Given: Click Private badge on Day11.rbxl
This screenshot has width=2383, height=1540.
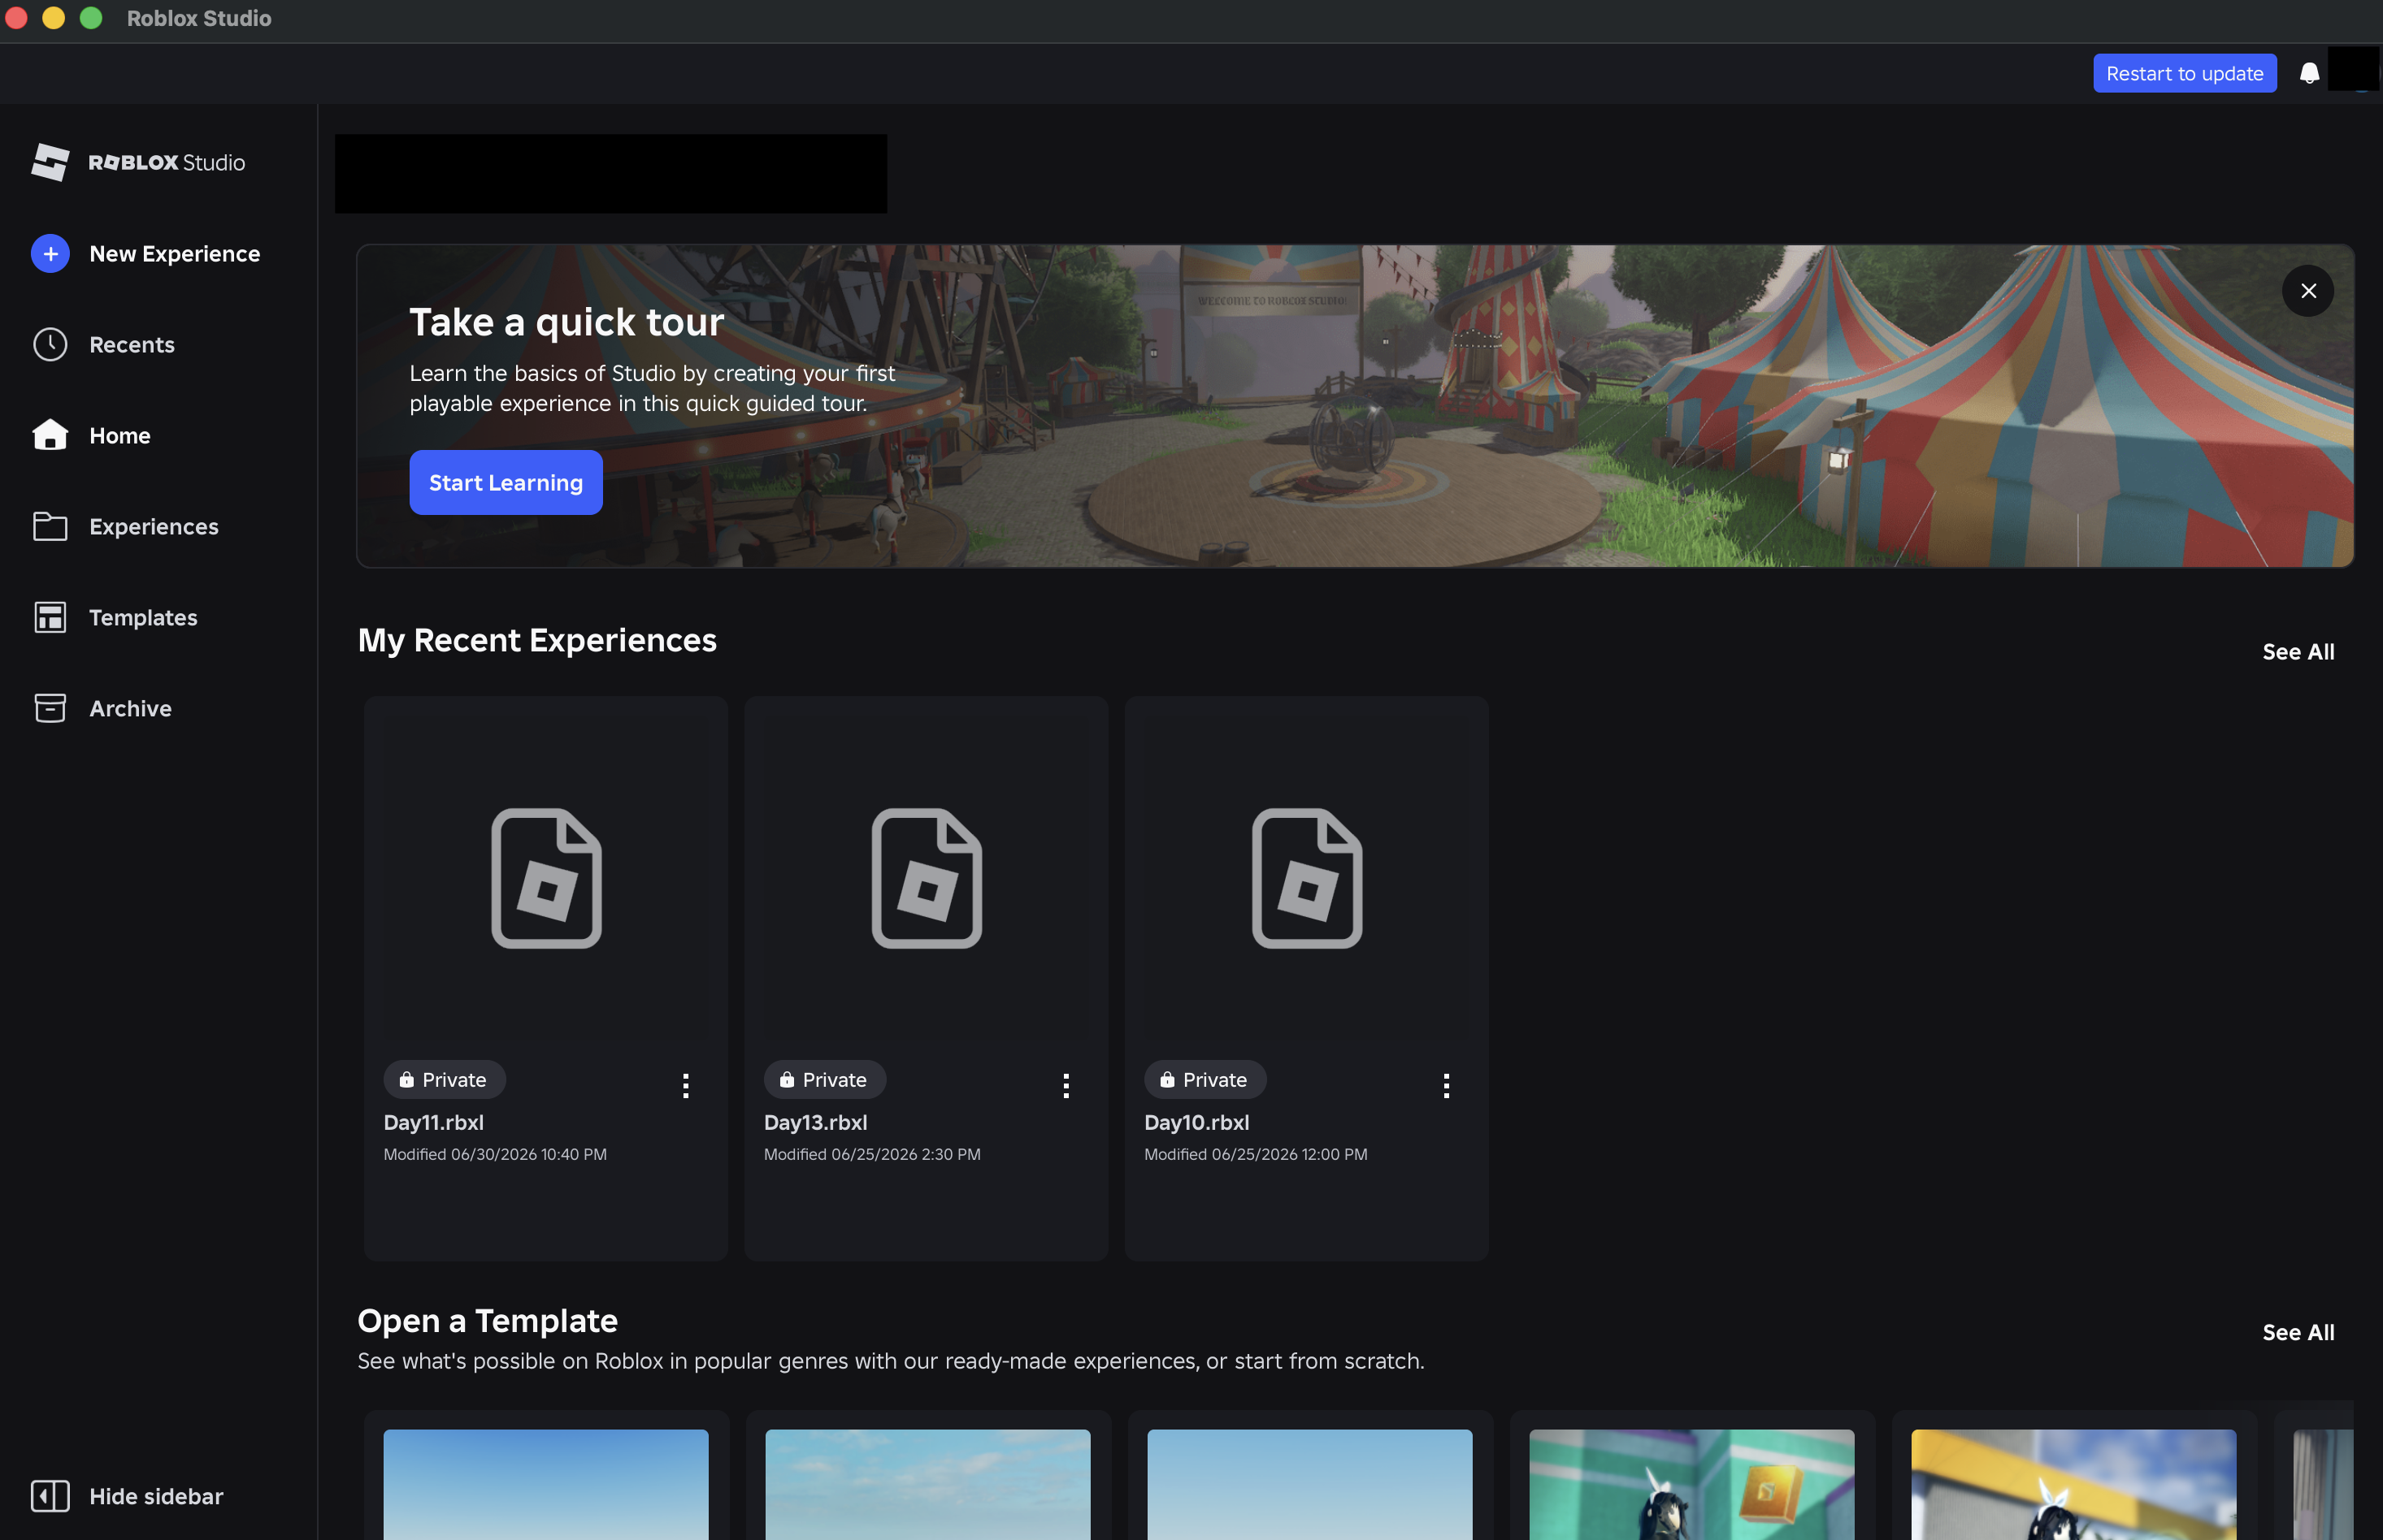Looking at the screenshot, I should tap(445, 1079).
